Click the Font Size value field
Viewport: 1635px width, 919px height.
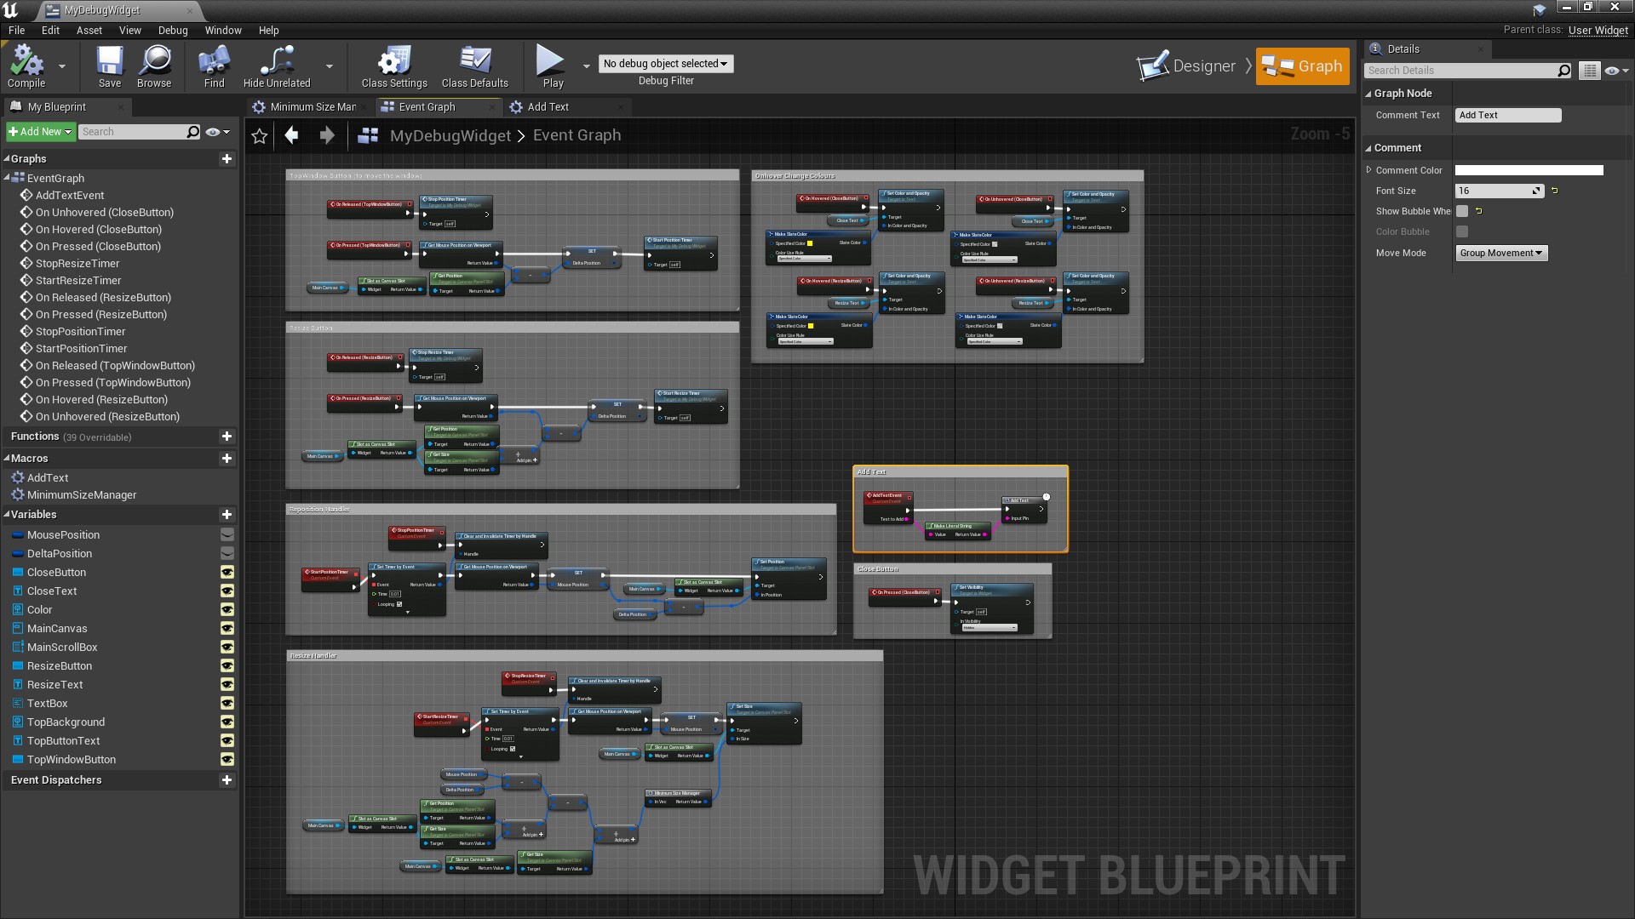pyautogui.click(x=1499, y=191)
